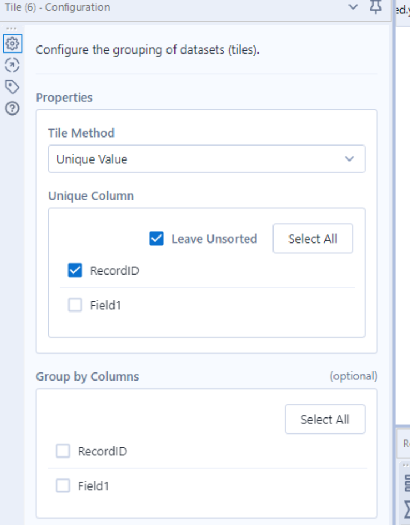The image size is (410, 525).
Task: Click the three-dot grip above gear icon
Action: (12, 29)
